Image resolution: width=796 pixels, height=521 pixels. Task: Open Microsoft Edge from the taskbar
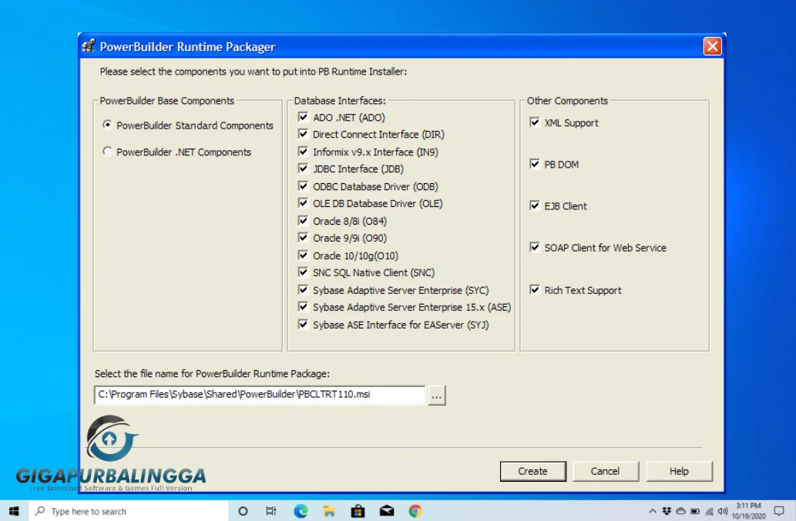(x=301, y=510)
